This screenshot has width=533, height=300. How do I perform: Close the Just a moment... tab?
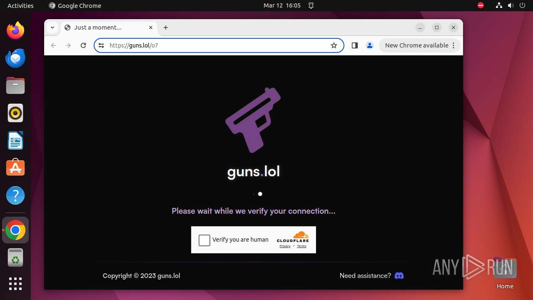pos(151,27)
